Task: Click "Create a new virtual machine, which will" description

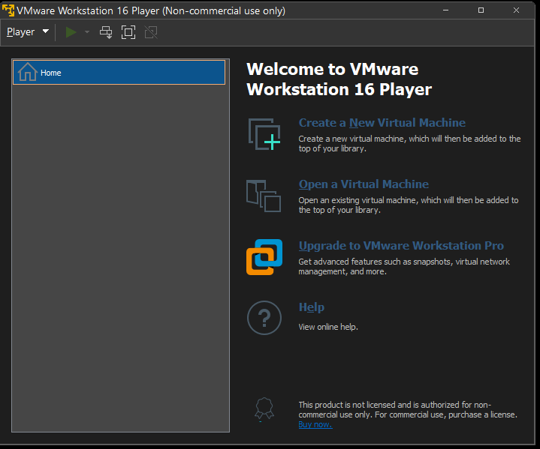Action: tap(409, 144)
